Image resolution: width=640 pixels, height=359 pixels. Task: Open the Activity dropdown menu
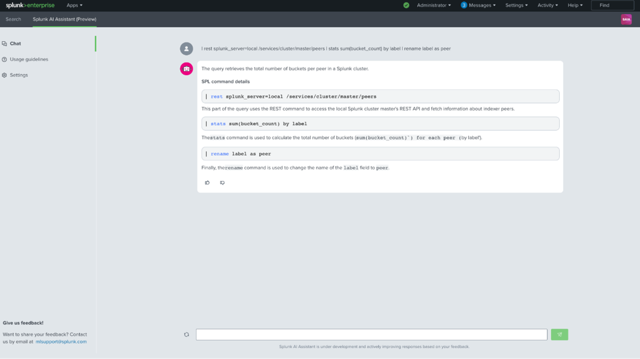coord(547,6)
